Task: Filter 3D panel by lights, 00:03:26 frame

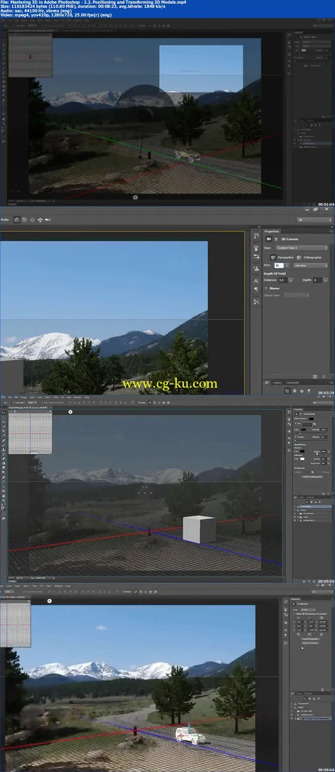Action: click(309, 391)
